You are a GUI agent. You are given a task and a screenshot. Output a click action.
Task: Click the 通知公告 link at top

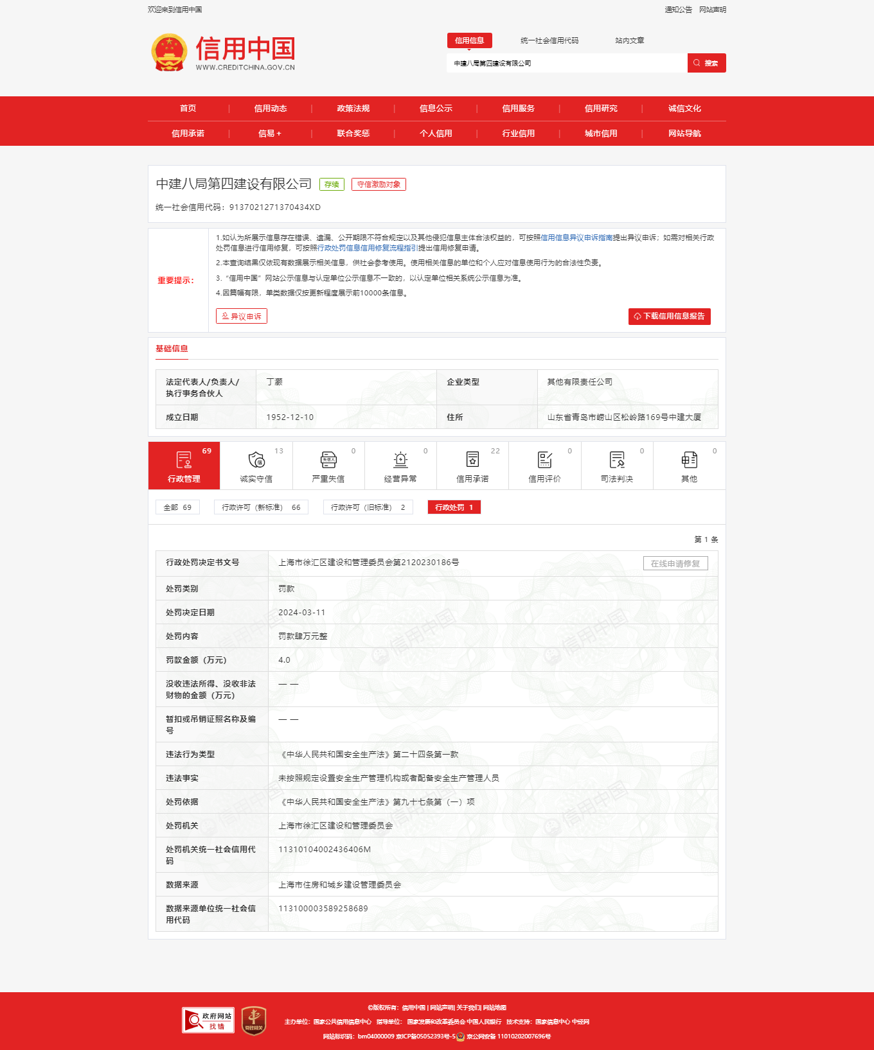(679, 10)
